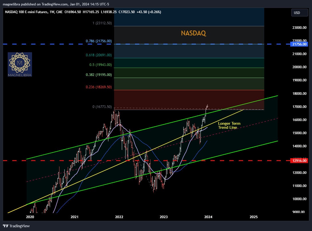Click the 18000.00 price axis value
Screen dimensions: 312x231
(299, 94)
